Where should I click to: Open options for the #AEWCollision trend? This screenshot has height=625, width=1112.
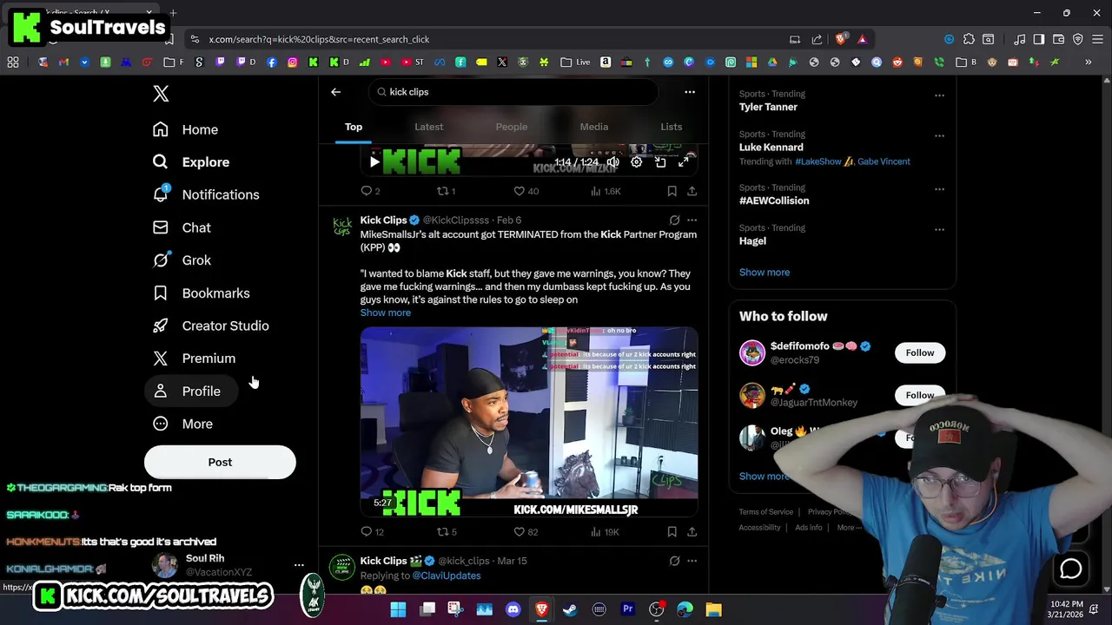pyautogui.click(x=939, y=189)
